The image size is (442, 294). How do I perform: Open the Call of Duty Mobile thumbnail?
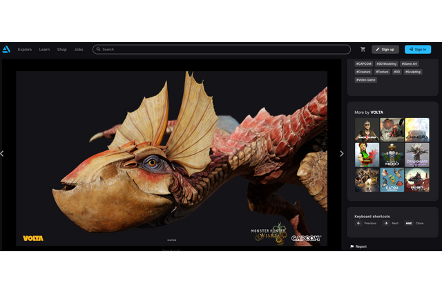click(417, 180)
